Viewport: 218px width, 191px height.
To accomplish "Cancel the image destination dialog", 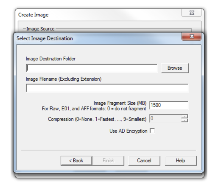I will (x=144, y=161).
